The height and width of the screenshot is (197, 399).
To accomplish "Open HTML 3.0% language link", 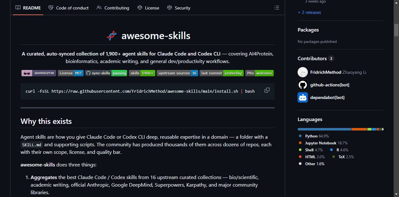I will [x=312, y=157].
